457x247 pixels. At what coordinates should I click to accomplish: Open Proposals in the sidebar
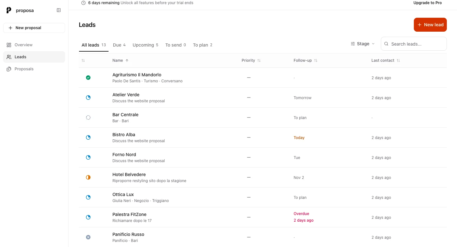[34, 69]
